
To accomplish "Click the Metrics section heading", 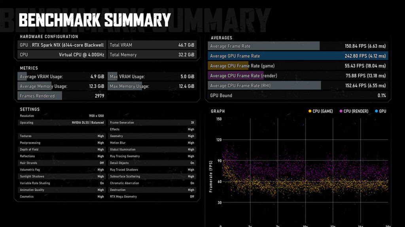I will [x=29, y=68].
